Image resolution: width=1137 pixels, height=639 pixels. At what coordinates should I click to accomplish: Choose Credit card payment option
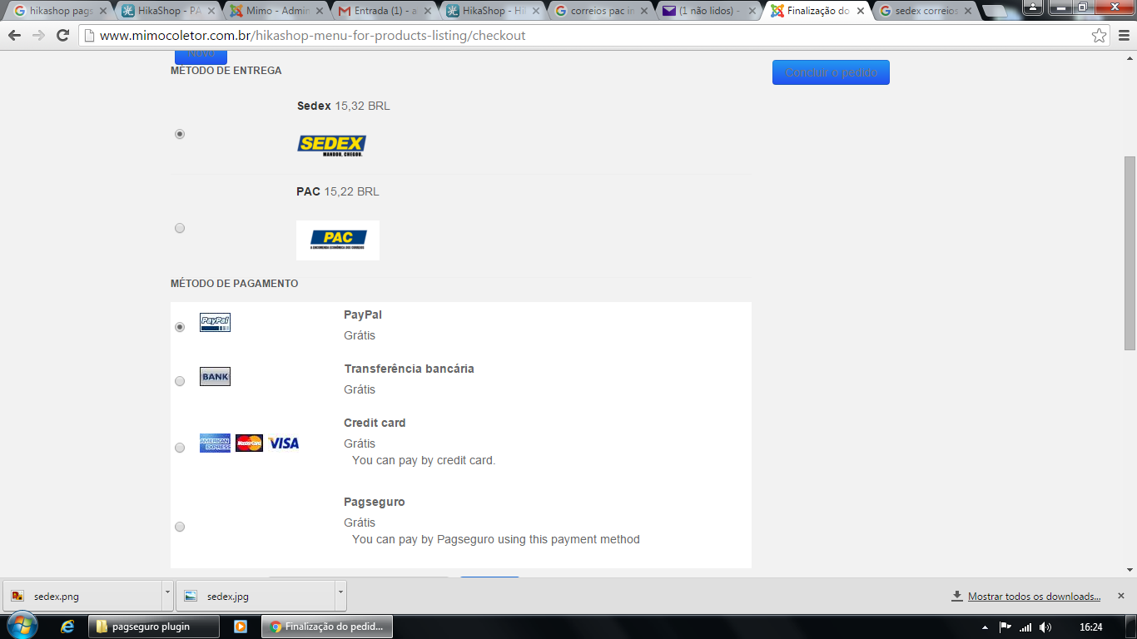point(180,448)
